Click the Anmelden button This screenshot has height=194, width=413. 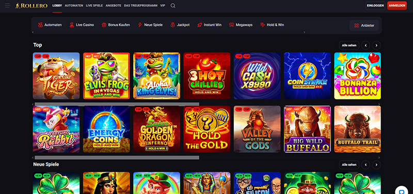point(397,6)
